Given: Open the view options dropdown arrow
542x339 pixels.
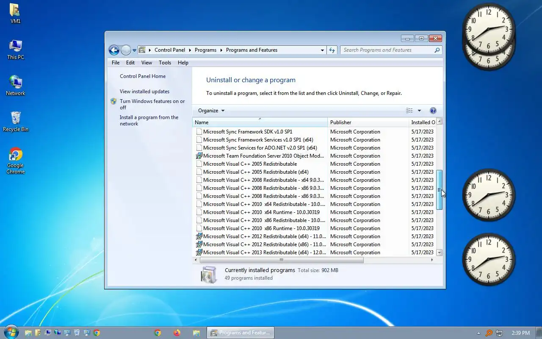Looking at the screenshot, I should pos(419,111).
